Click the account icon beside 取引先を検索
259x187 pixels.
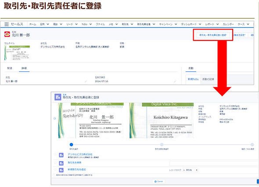[61, 163]
